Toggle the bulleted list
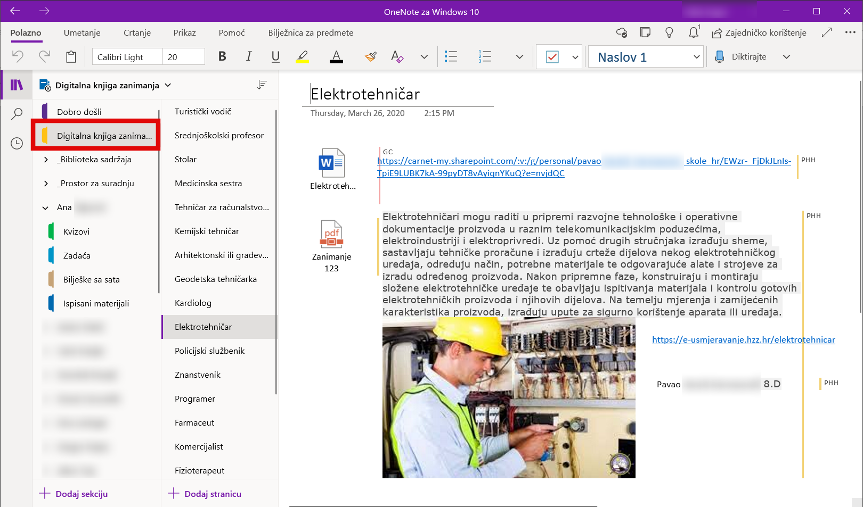863x507 pixels. [x=451, y=56]
